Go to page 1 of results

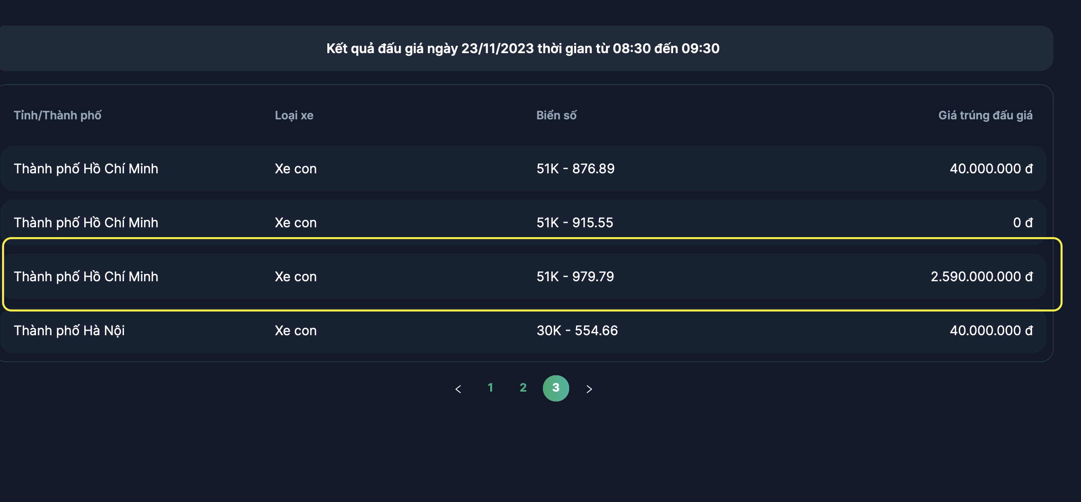point(490,388)
